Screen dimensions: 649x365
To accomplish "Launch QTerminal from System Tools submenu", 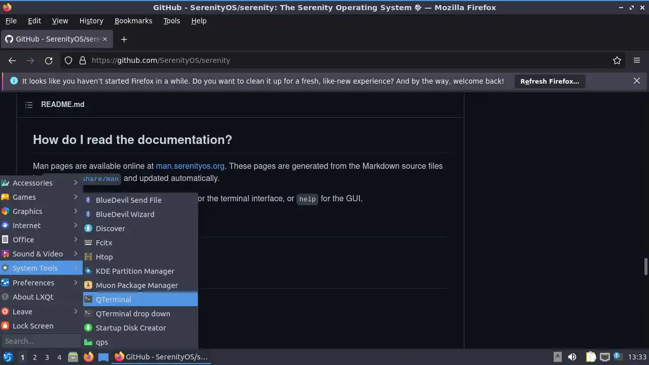I will pos(140,299).
